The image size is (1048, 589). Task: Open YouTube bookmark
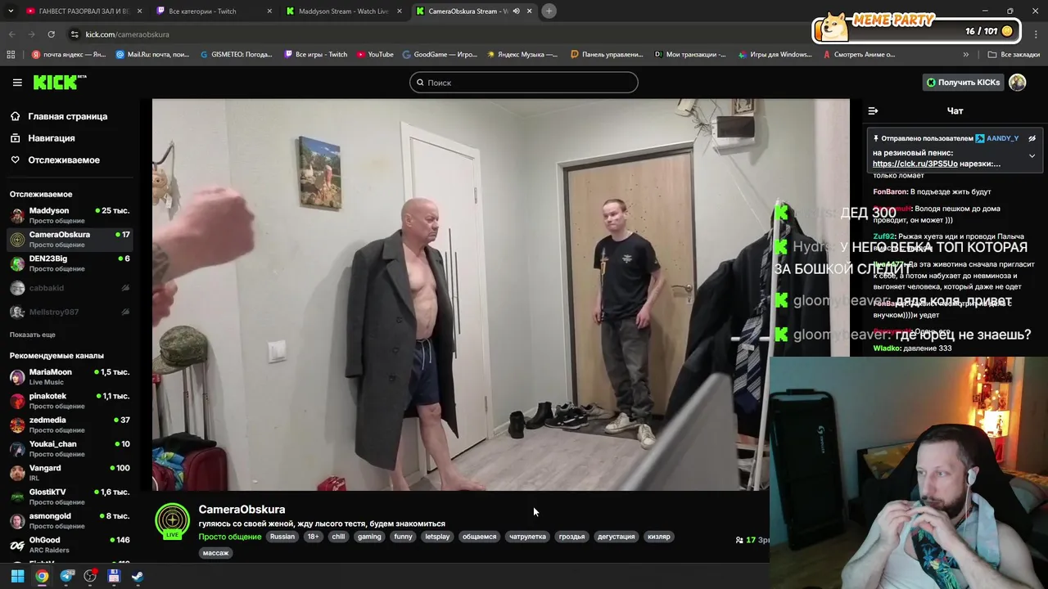(373, 55)
